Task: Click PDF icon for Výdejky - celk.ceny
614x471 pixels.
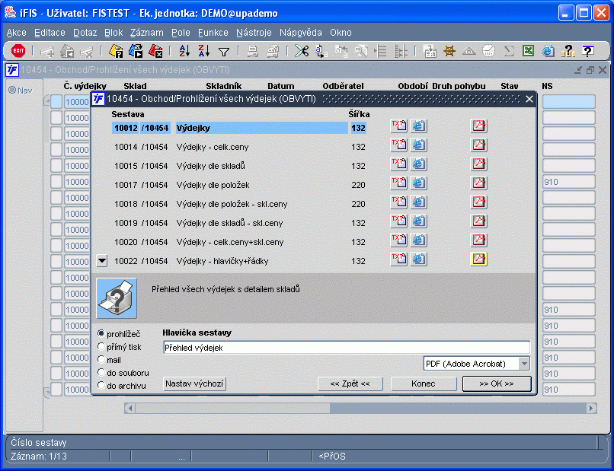Action: 478,145
